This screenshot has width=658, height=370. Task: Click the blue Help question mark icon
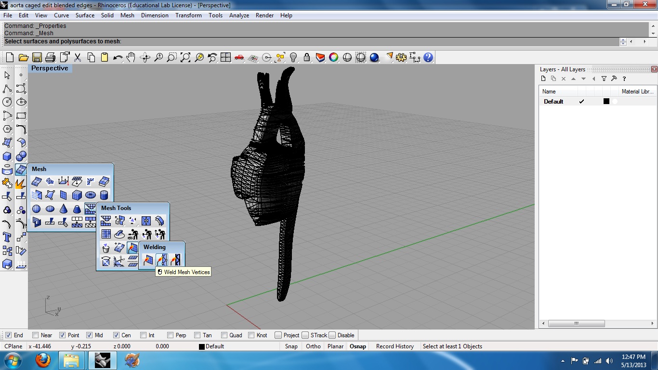428,58
